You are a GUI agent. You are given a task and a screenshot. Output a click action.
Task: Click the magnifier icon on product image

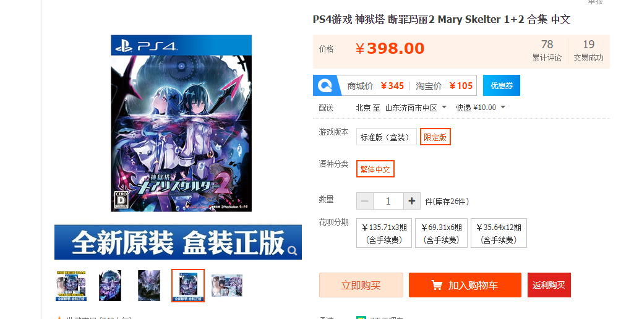(293, 250)
